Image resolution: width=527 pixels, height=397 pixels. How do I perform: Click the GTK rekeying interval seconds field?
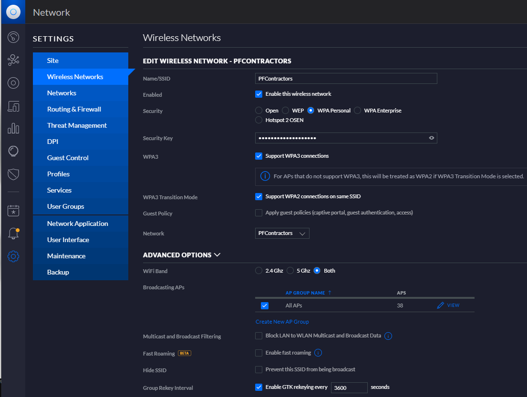pyautogui.click(x=349, y=388)
